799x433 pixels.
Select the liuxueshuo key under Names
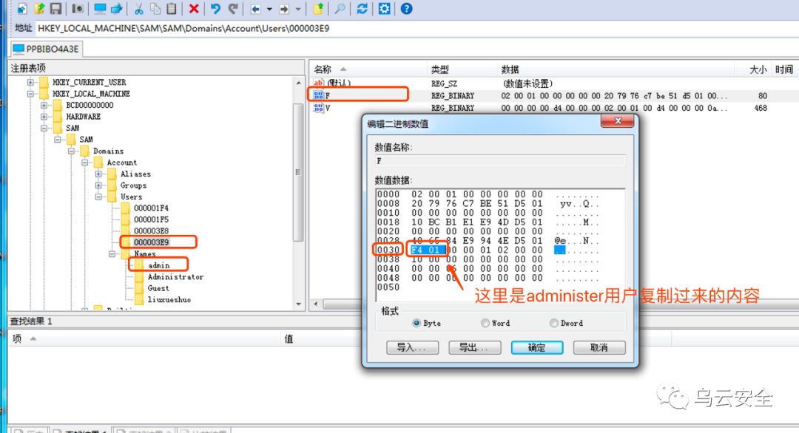169,300
